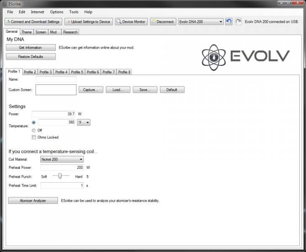
Task: Switch to the General tab
Action: coord(11,31)
